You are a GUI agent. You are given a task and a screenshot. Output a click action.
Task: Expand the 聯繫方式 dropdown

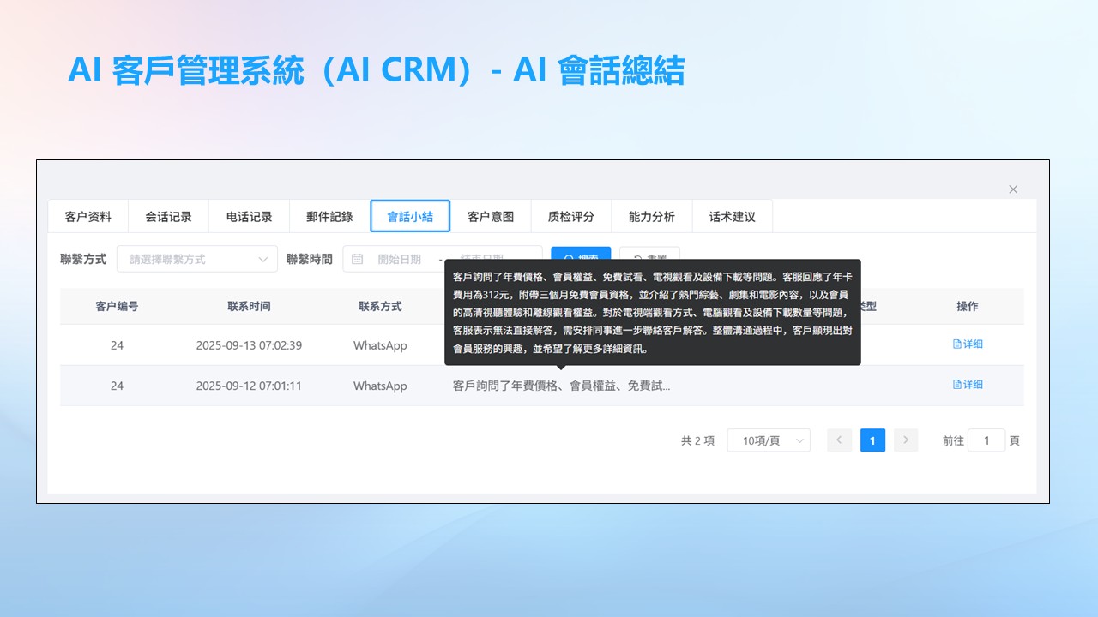point(197,259)
